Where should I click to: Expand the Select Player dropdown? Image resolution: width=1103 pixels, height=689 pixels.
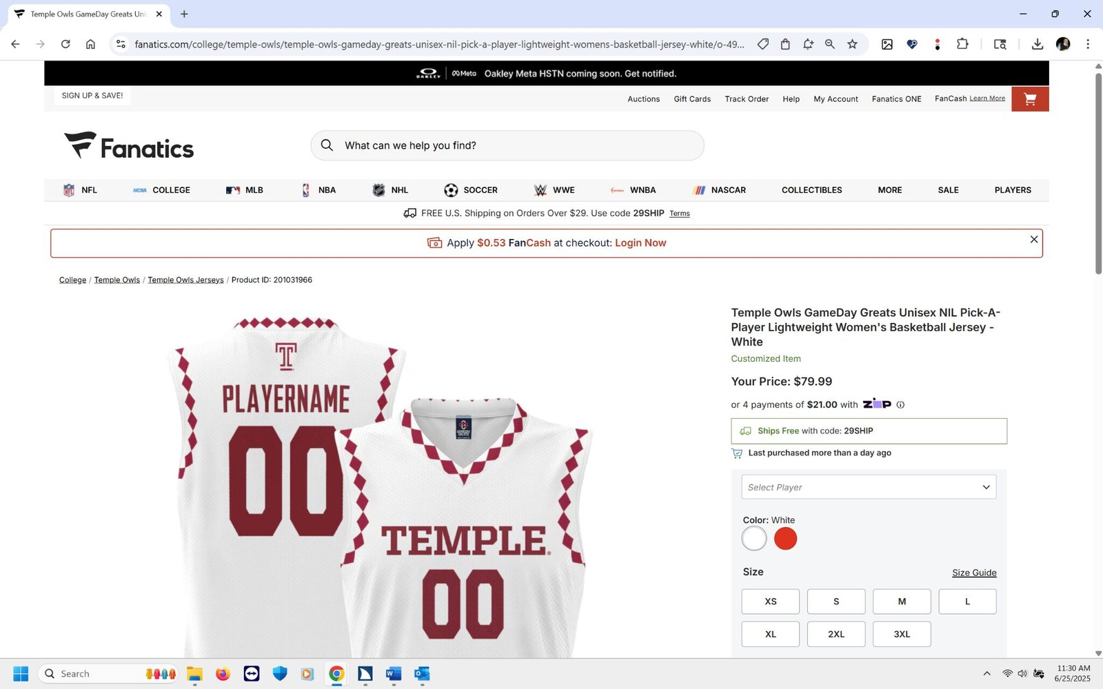(869, 487)
